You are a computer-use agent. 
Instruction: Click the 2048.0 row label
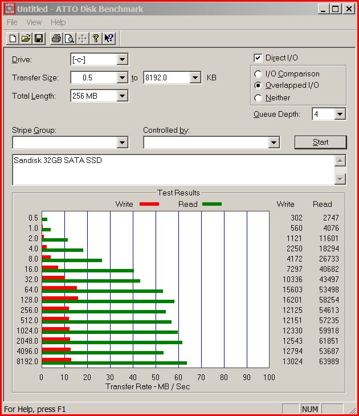click(27, 341)
